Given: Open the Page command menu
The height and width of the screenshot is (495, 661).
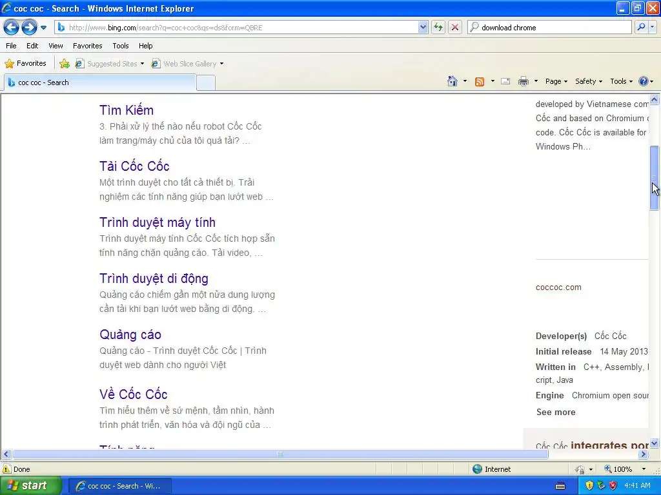Looking at the screenshot, I should tap(556, 81).
